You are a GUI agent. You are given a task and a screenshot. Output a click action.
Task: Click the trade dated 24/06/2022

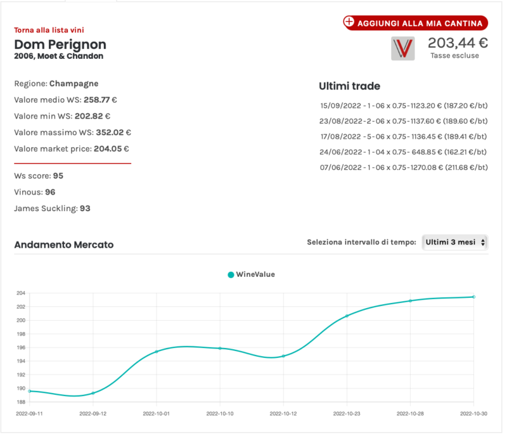coord(403,152)
